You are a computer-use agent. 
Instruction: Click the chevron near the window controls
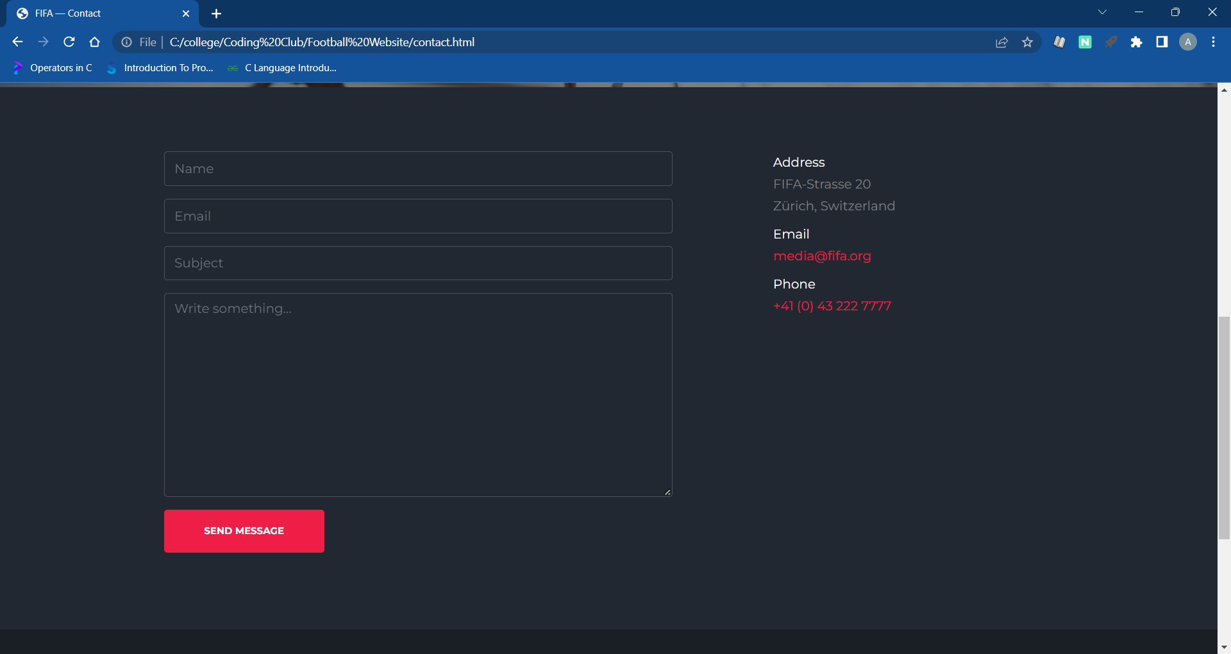tap(1103, 12)
